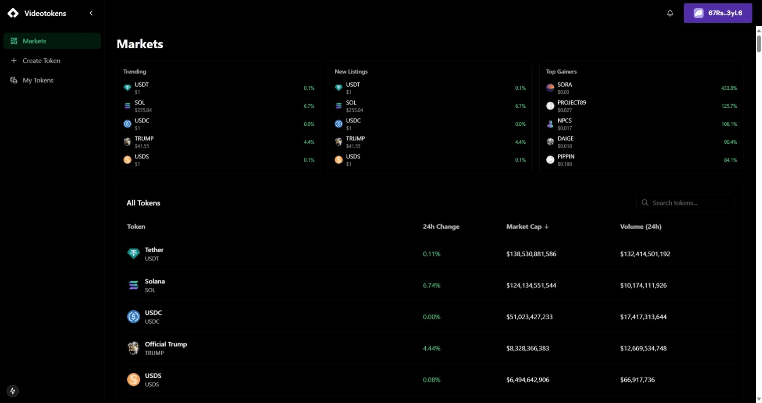Click USDT icon in Trending
Image resolution: width=762 pixels, height=403 pixels.
127,88
